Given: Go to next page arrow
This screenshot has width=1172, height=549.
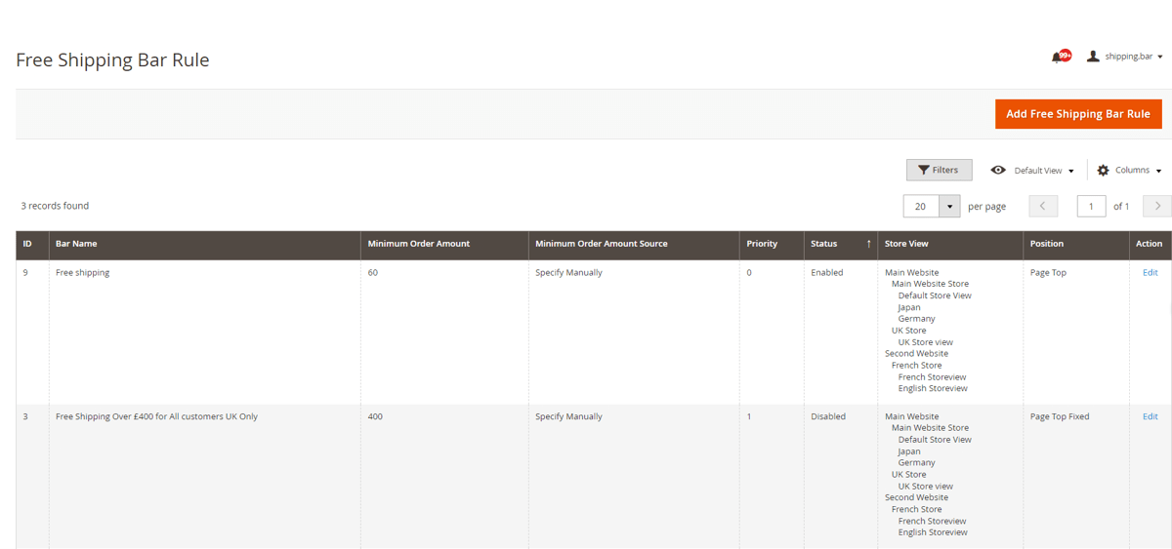Looking at the screenshot, I should click(1156, 206).
